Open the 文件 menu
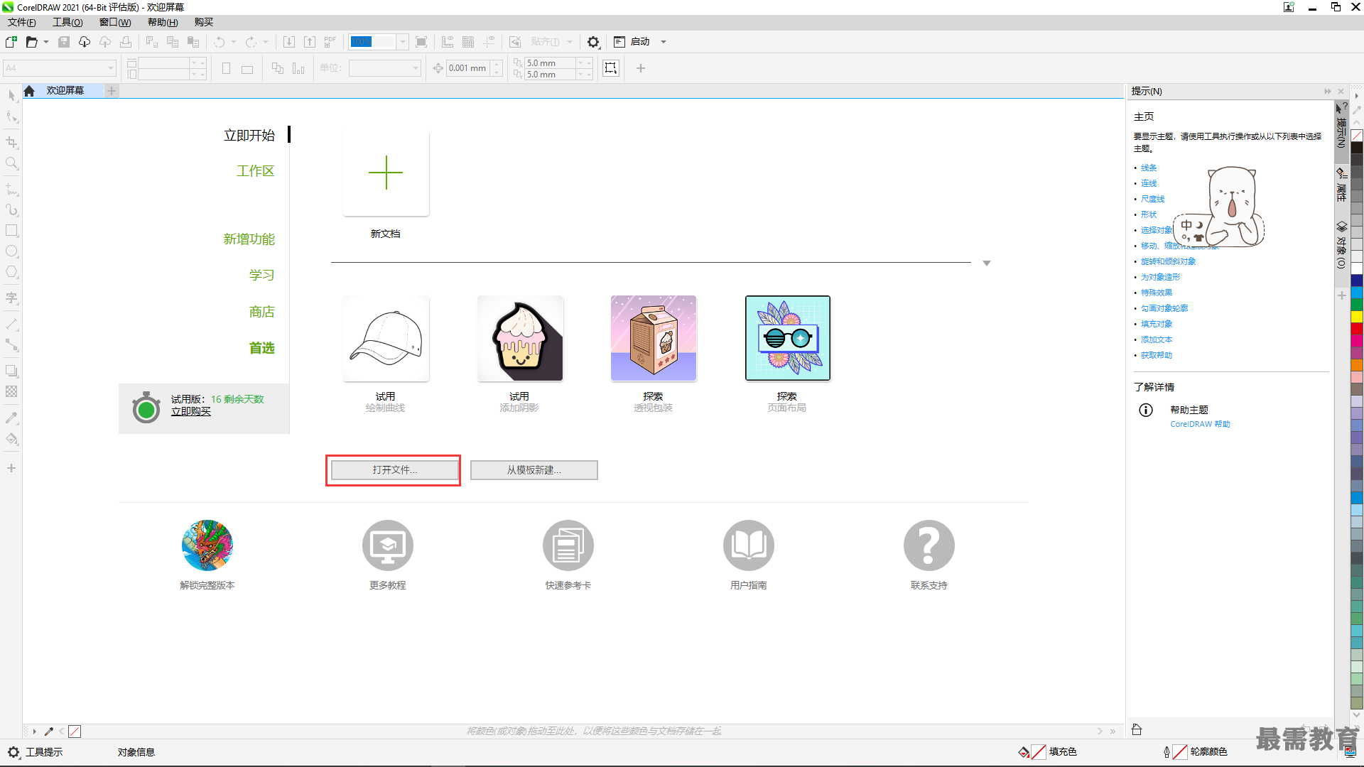 [x=22, y=22]
